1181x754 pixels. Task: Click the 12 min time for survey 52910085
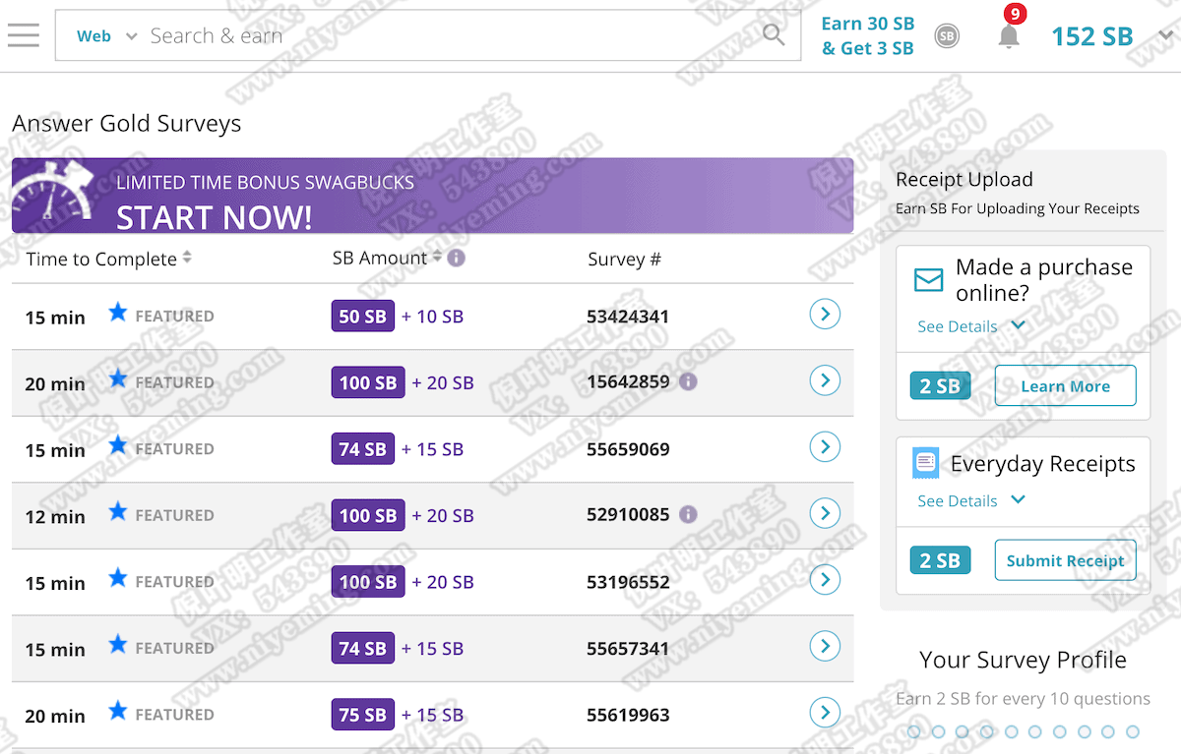[x=55, y=516]
